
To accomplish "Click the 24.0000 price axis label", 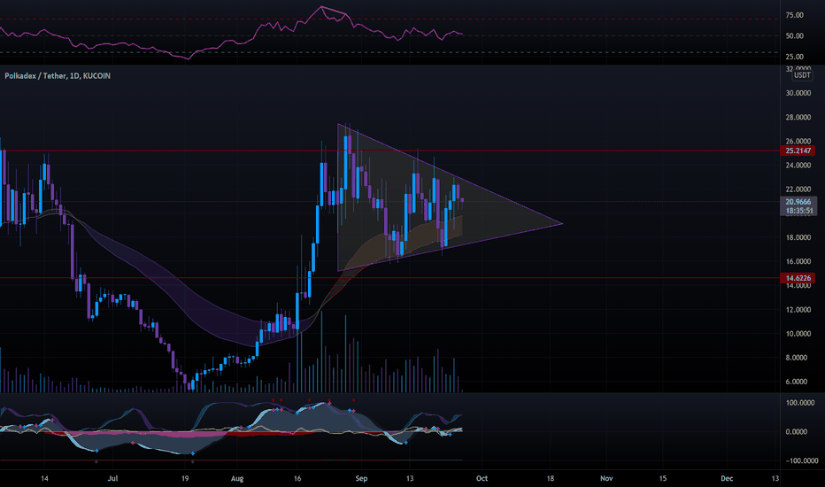I will coord(798,166).
